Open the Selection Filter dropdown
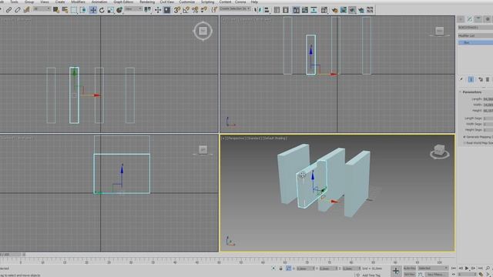Screen dimensions: 493x277 (42, 9)
